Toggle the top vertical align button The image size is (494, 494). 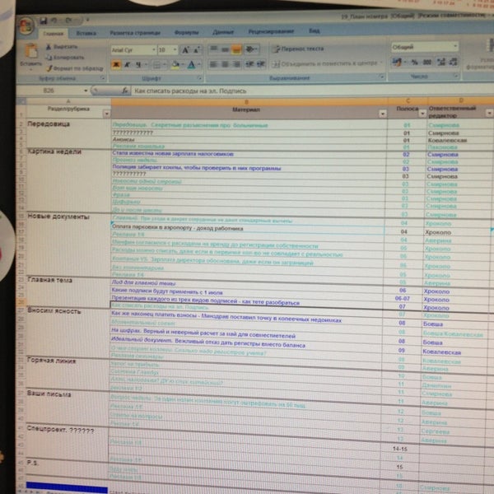pyautogui.click(x=214, y=49)
